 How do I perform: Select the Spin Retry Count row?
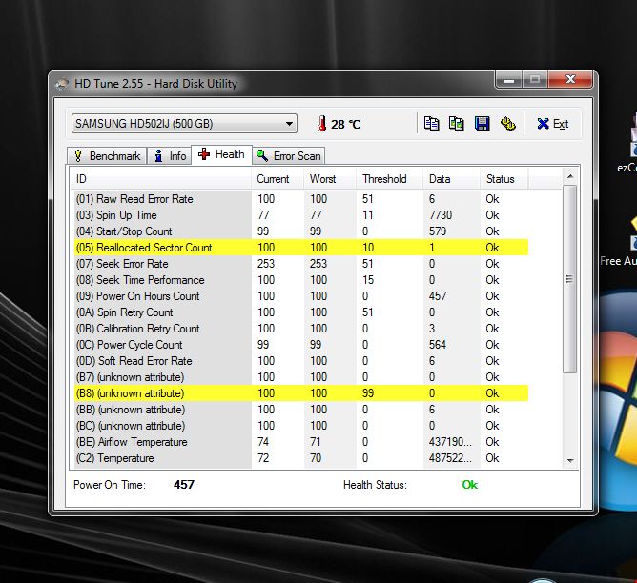pyautogui.click(x=301, y=312)
